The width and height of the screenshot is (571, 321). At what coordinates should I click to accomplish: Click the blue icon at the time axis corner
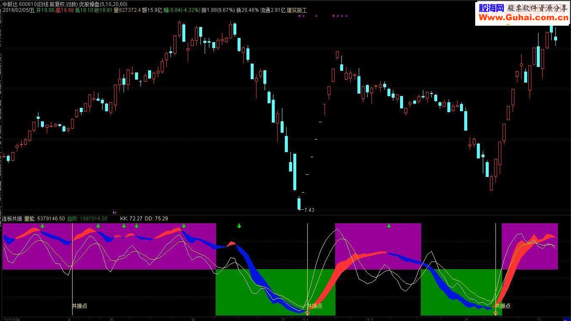pyautogui.click(x=566, y=319)
